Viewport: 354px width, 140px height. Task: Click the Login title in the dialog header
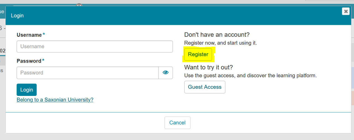[17, 16]
